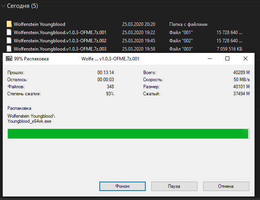260x200 pixels.
Task: Click type Файл "001"
Action: [181, 33]
